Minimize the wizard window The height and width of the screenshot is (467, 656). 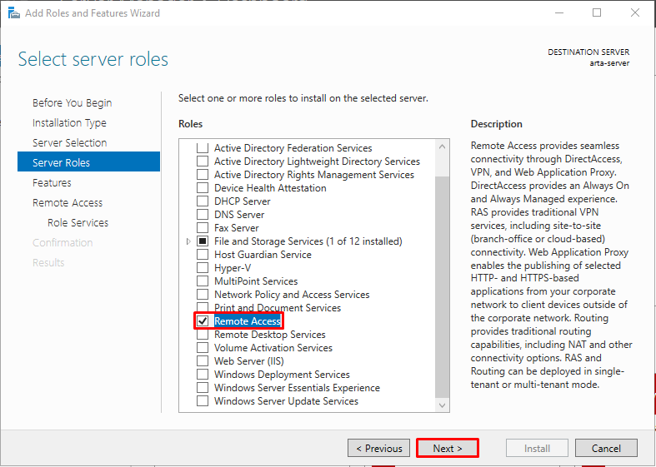[x=559, y=12]
